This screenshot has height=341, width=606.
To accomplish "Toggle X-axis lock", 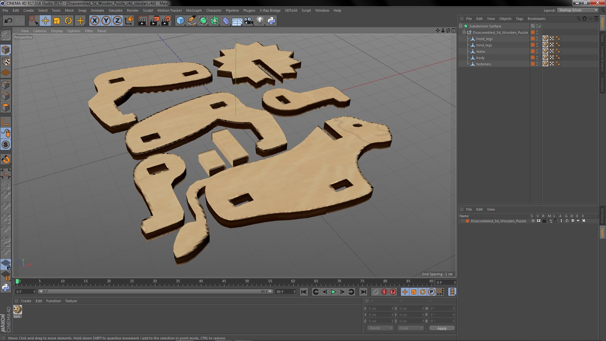I will coord(95,21).
